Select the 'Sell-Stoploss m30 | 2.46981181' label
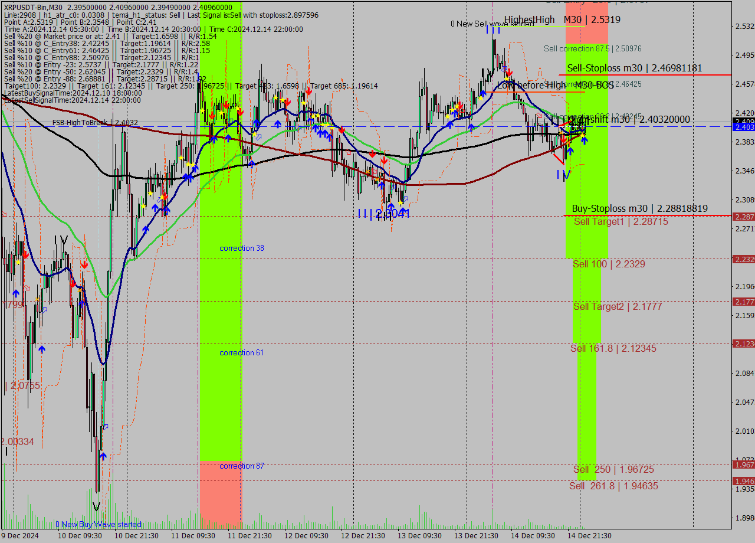The width and height of the screenshot is (755, 543). 635,68
